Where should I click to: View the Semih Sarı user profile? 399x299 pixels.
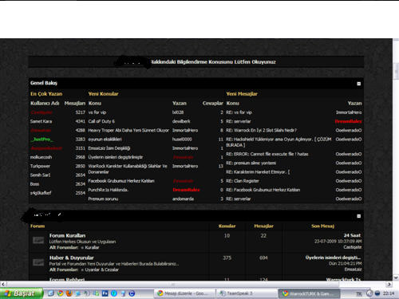pos(40,175)
